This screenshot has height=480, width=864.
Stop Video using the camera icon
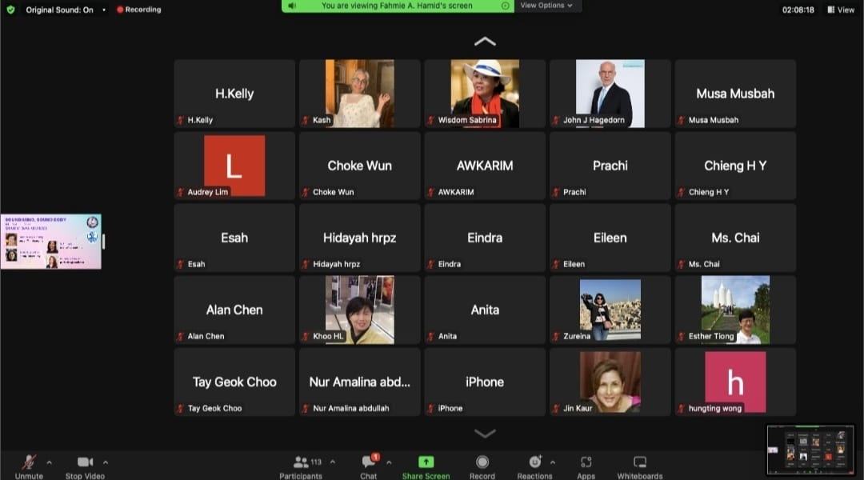click(85, 462)
